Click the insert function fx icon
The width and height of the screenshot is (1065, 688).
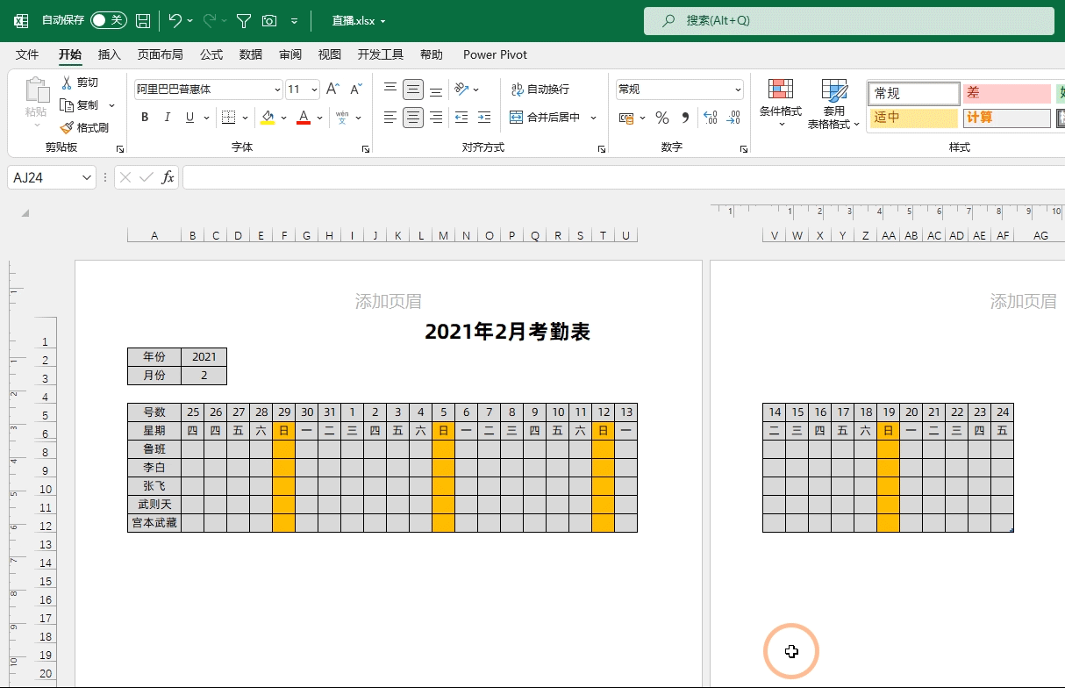tap(168, 177)
